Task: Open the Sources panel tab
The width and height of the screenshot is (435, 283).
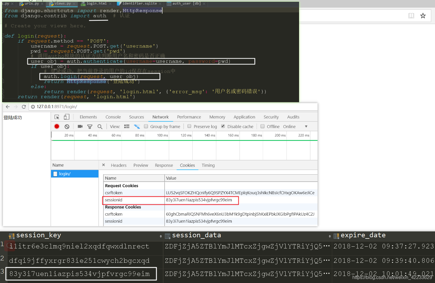Action: [x=137, y=117]
